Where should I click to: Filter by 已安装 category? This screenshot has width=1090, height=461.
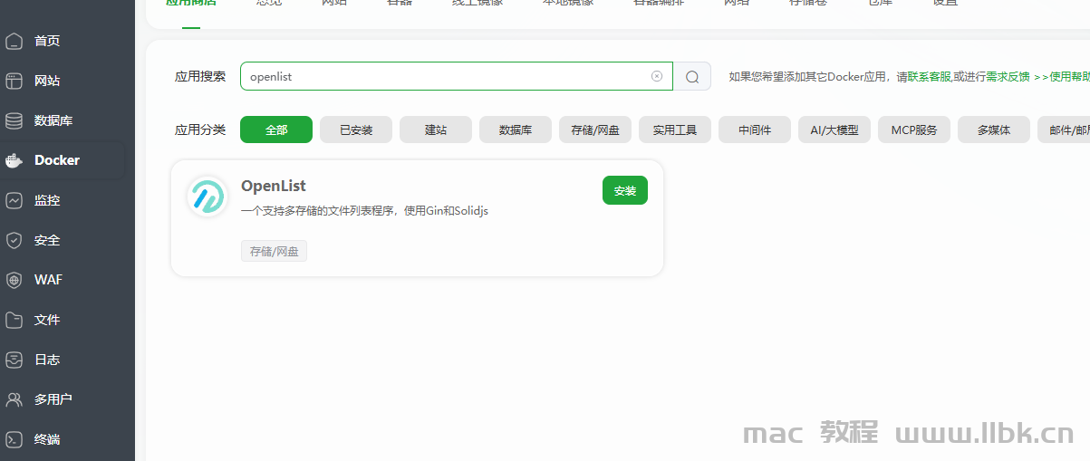[356, 130]
